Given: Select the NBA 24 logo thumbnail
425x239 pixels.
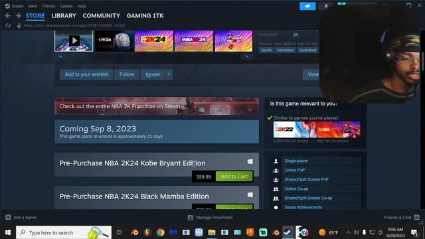Looking at the screenshot, I should point(194,40).
